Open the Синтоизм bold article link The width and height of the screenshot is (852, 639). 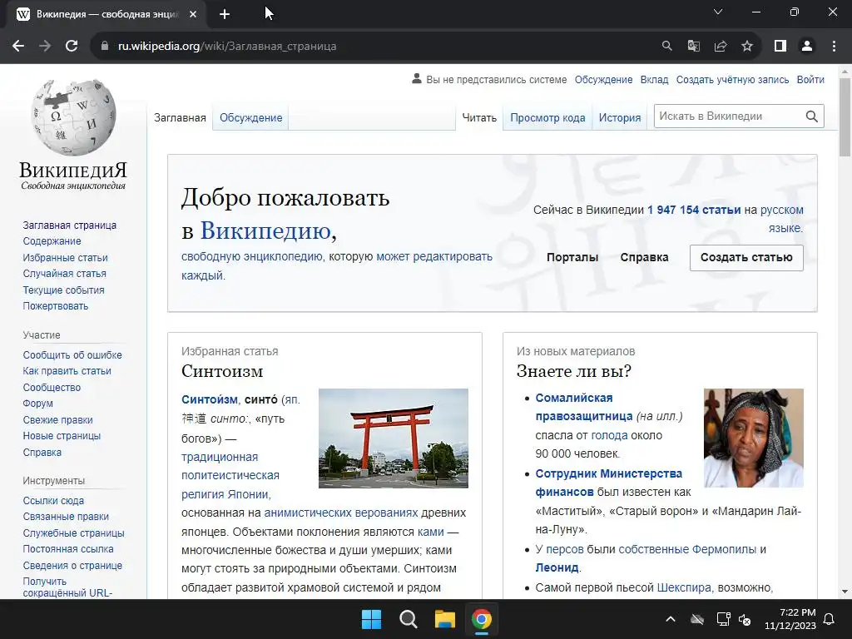pyautogui.click(x=209, y=399)
